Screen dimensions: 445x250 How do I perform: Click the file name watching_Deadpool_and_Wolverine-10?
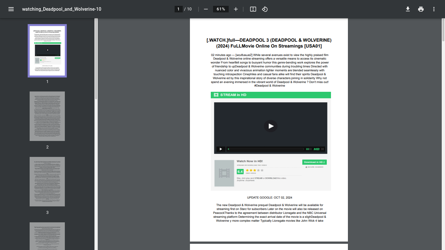62,9
